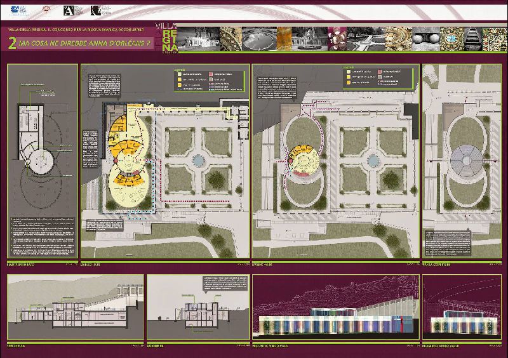Click the 'PIANTA COPERTURE' caption
The image size is (508, 358).
436,265
